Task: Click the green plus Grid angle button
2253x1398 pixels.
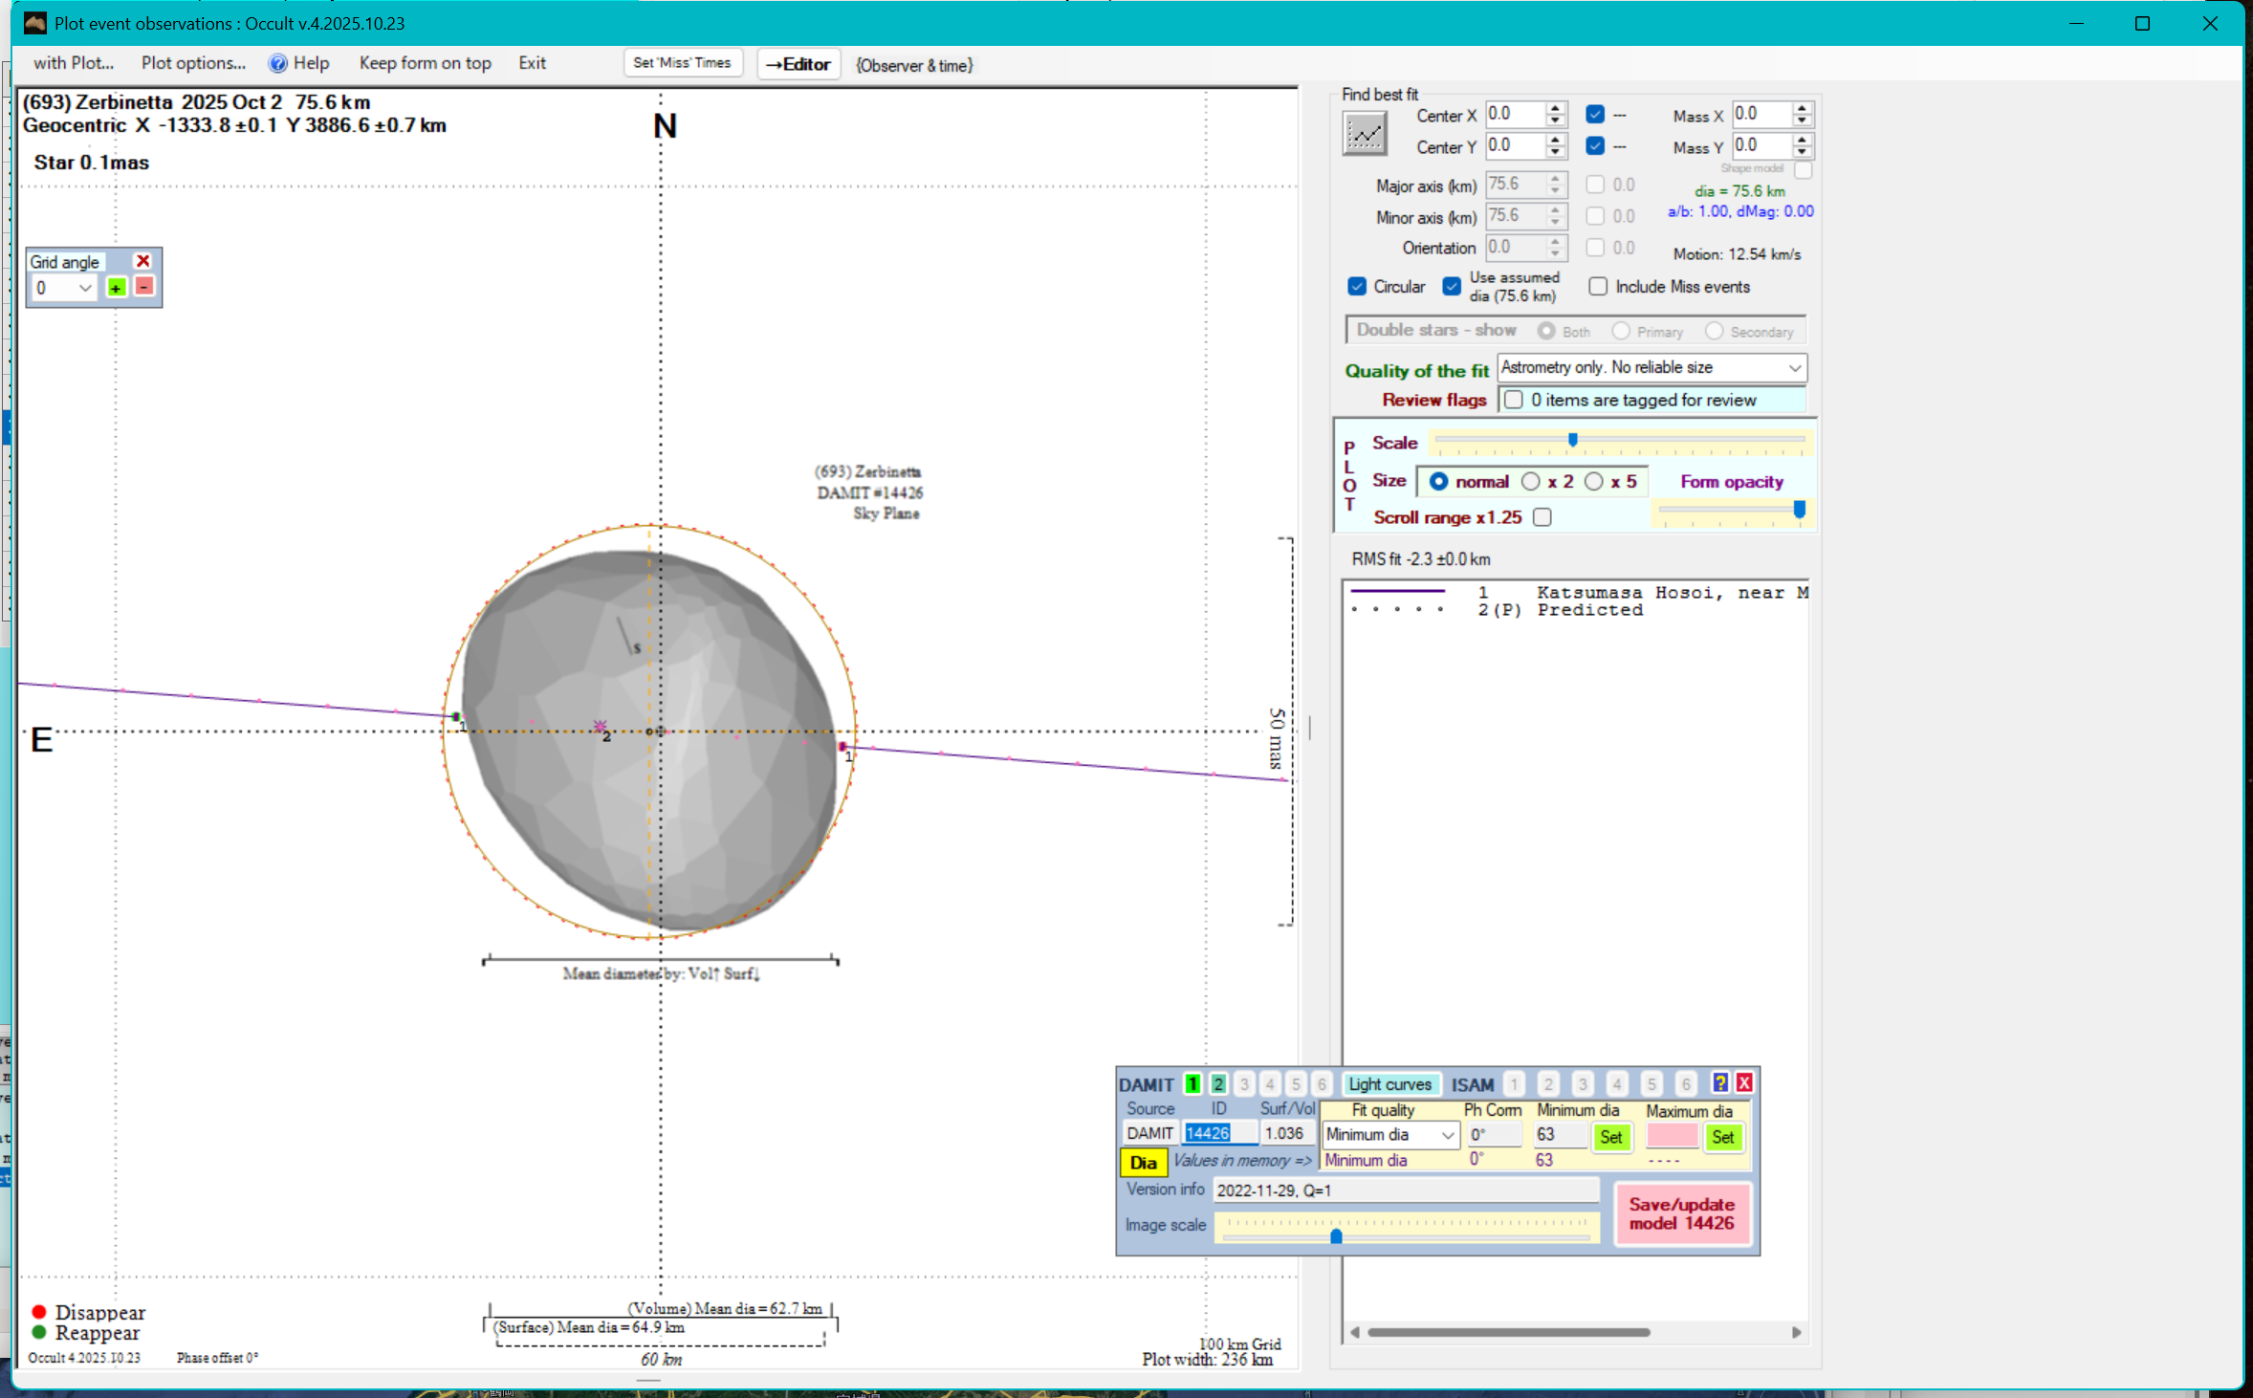Action: coord(116,288)
